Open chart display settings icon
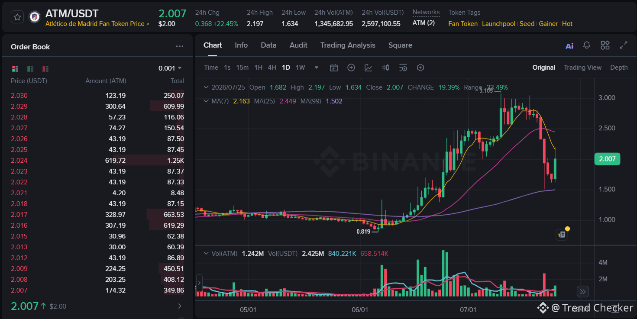This screenshot has height=319, width=637. click(403, 68)
